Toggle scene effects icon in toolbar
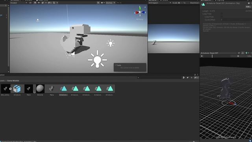 [x=43, y=3]
